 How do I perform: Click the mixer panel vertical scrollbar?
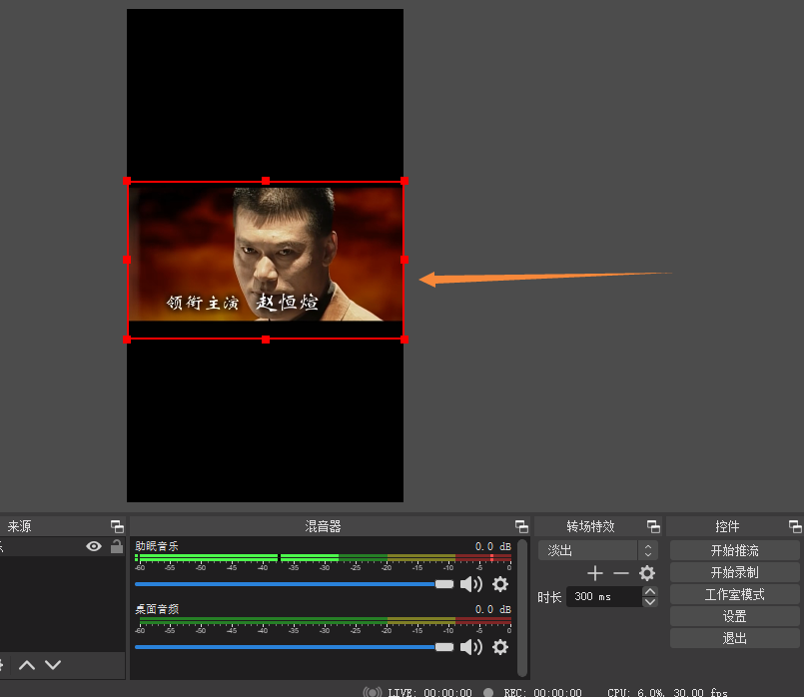tap(522, 608)
